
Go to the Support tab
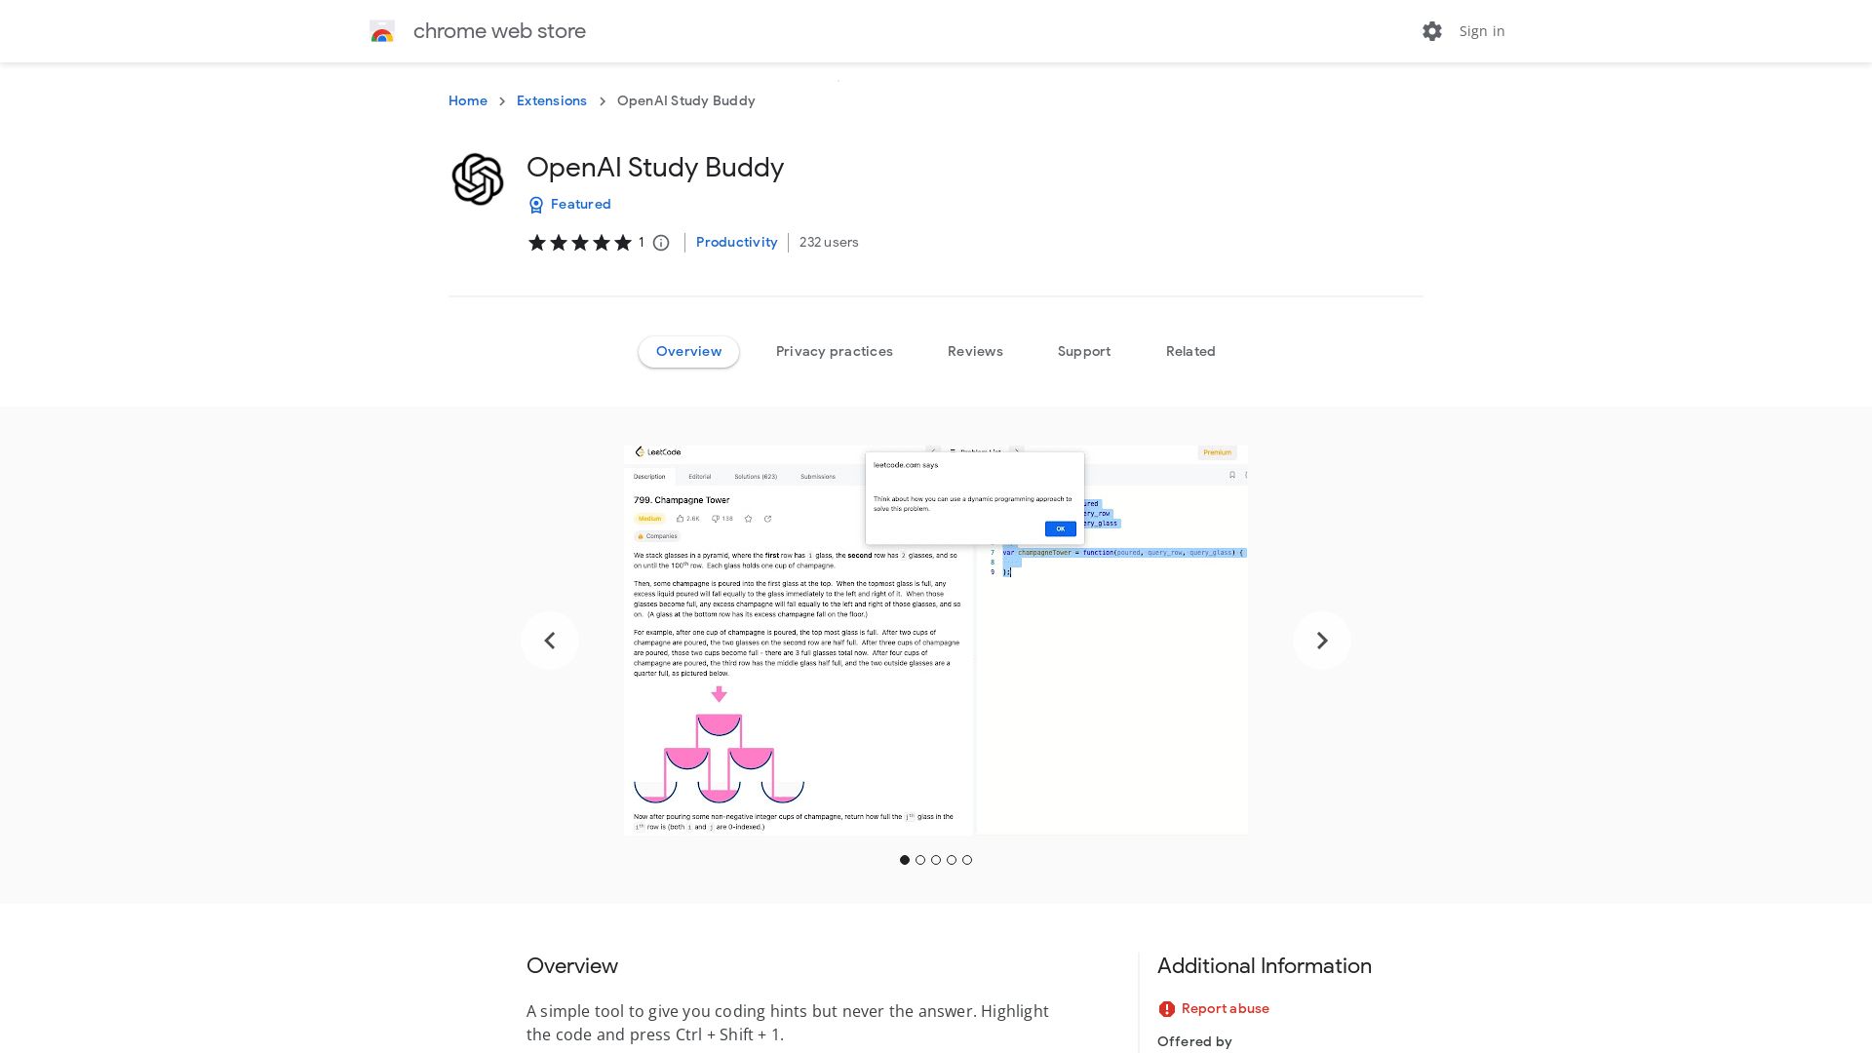click(x=1083, y=352)
